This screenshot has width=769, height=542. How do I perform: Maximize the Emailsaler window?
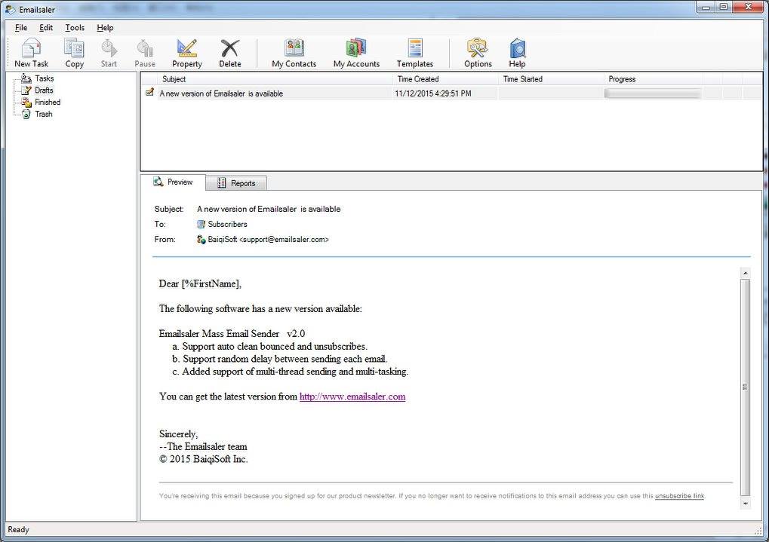724,7
